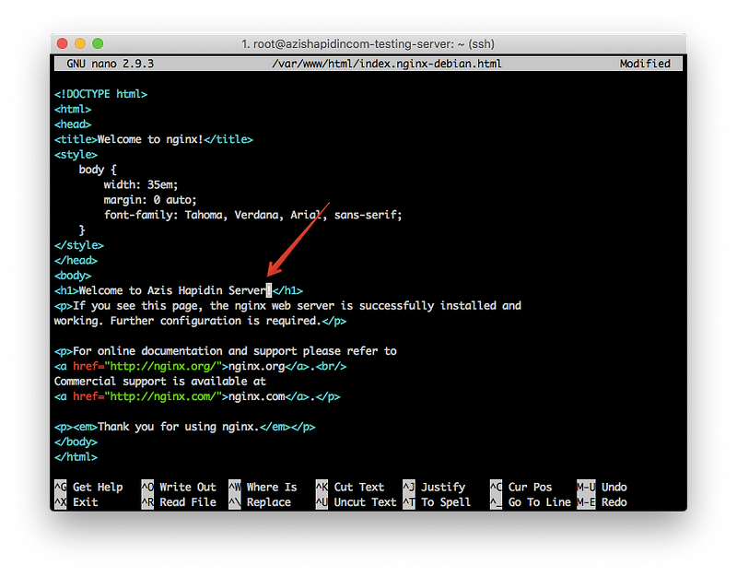737x577 pixels.
Task: Click the ^X Exit shortcut
Action: pos(76,502)
